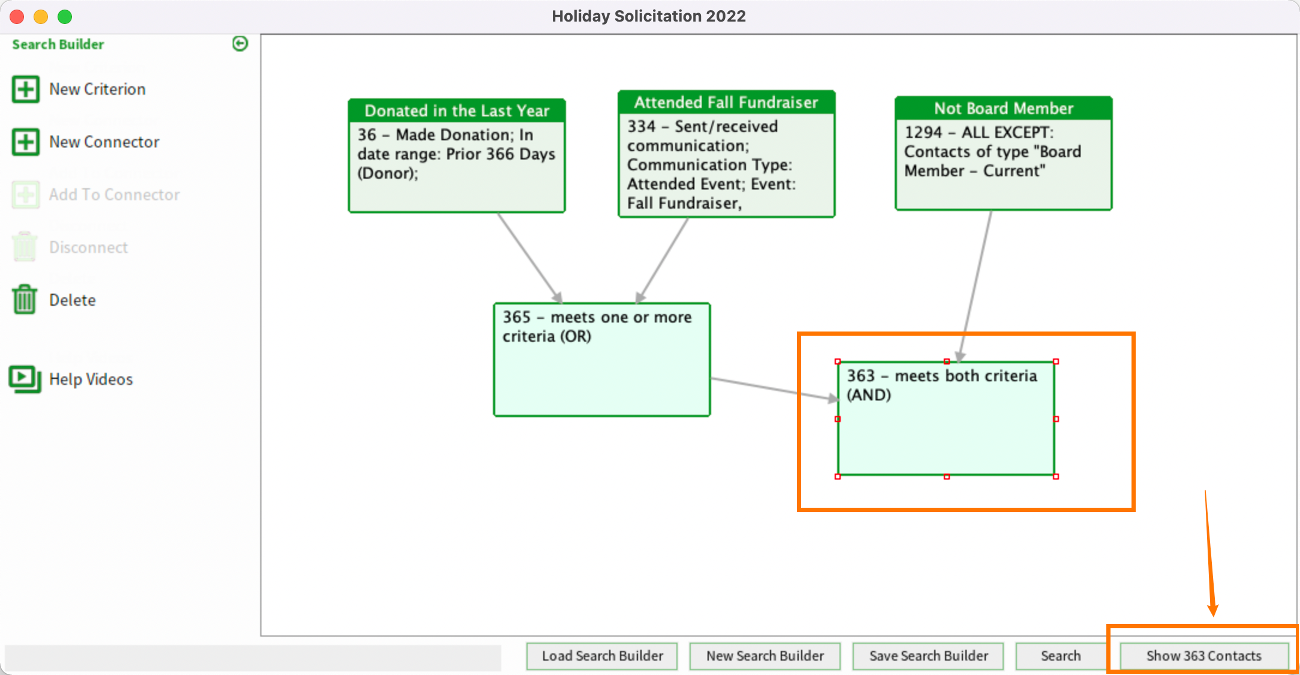Click the Search Builder panel title
Image resolution: width=1300 pixels, height=675 pixels.
click(x=58, y=44)
